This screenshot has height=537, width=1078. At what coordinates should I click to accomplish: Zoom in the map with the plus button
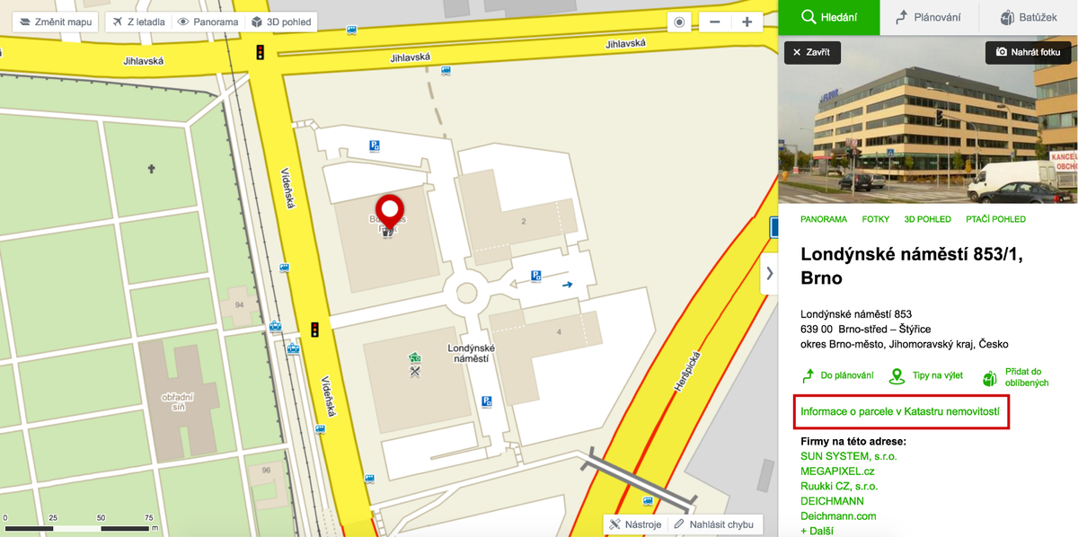click(747, 22)
